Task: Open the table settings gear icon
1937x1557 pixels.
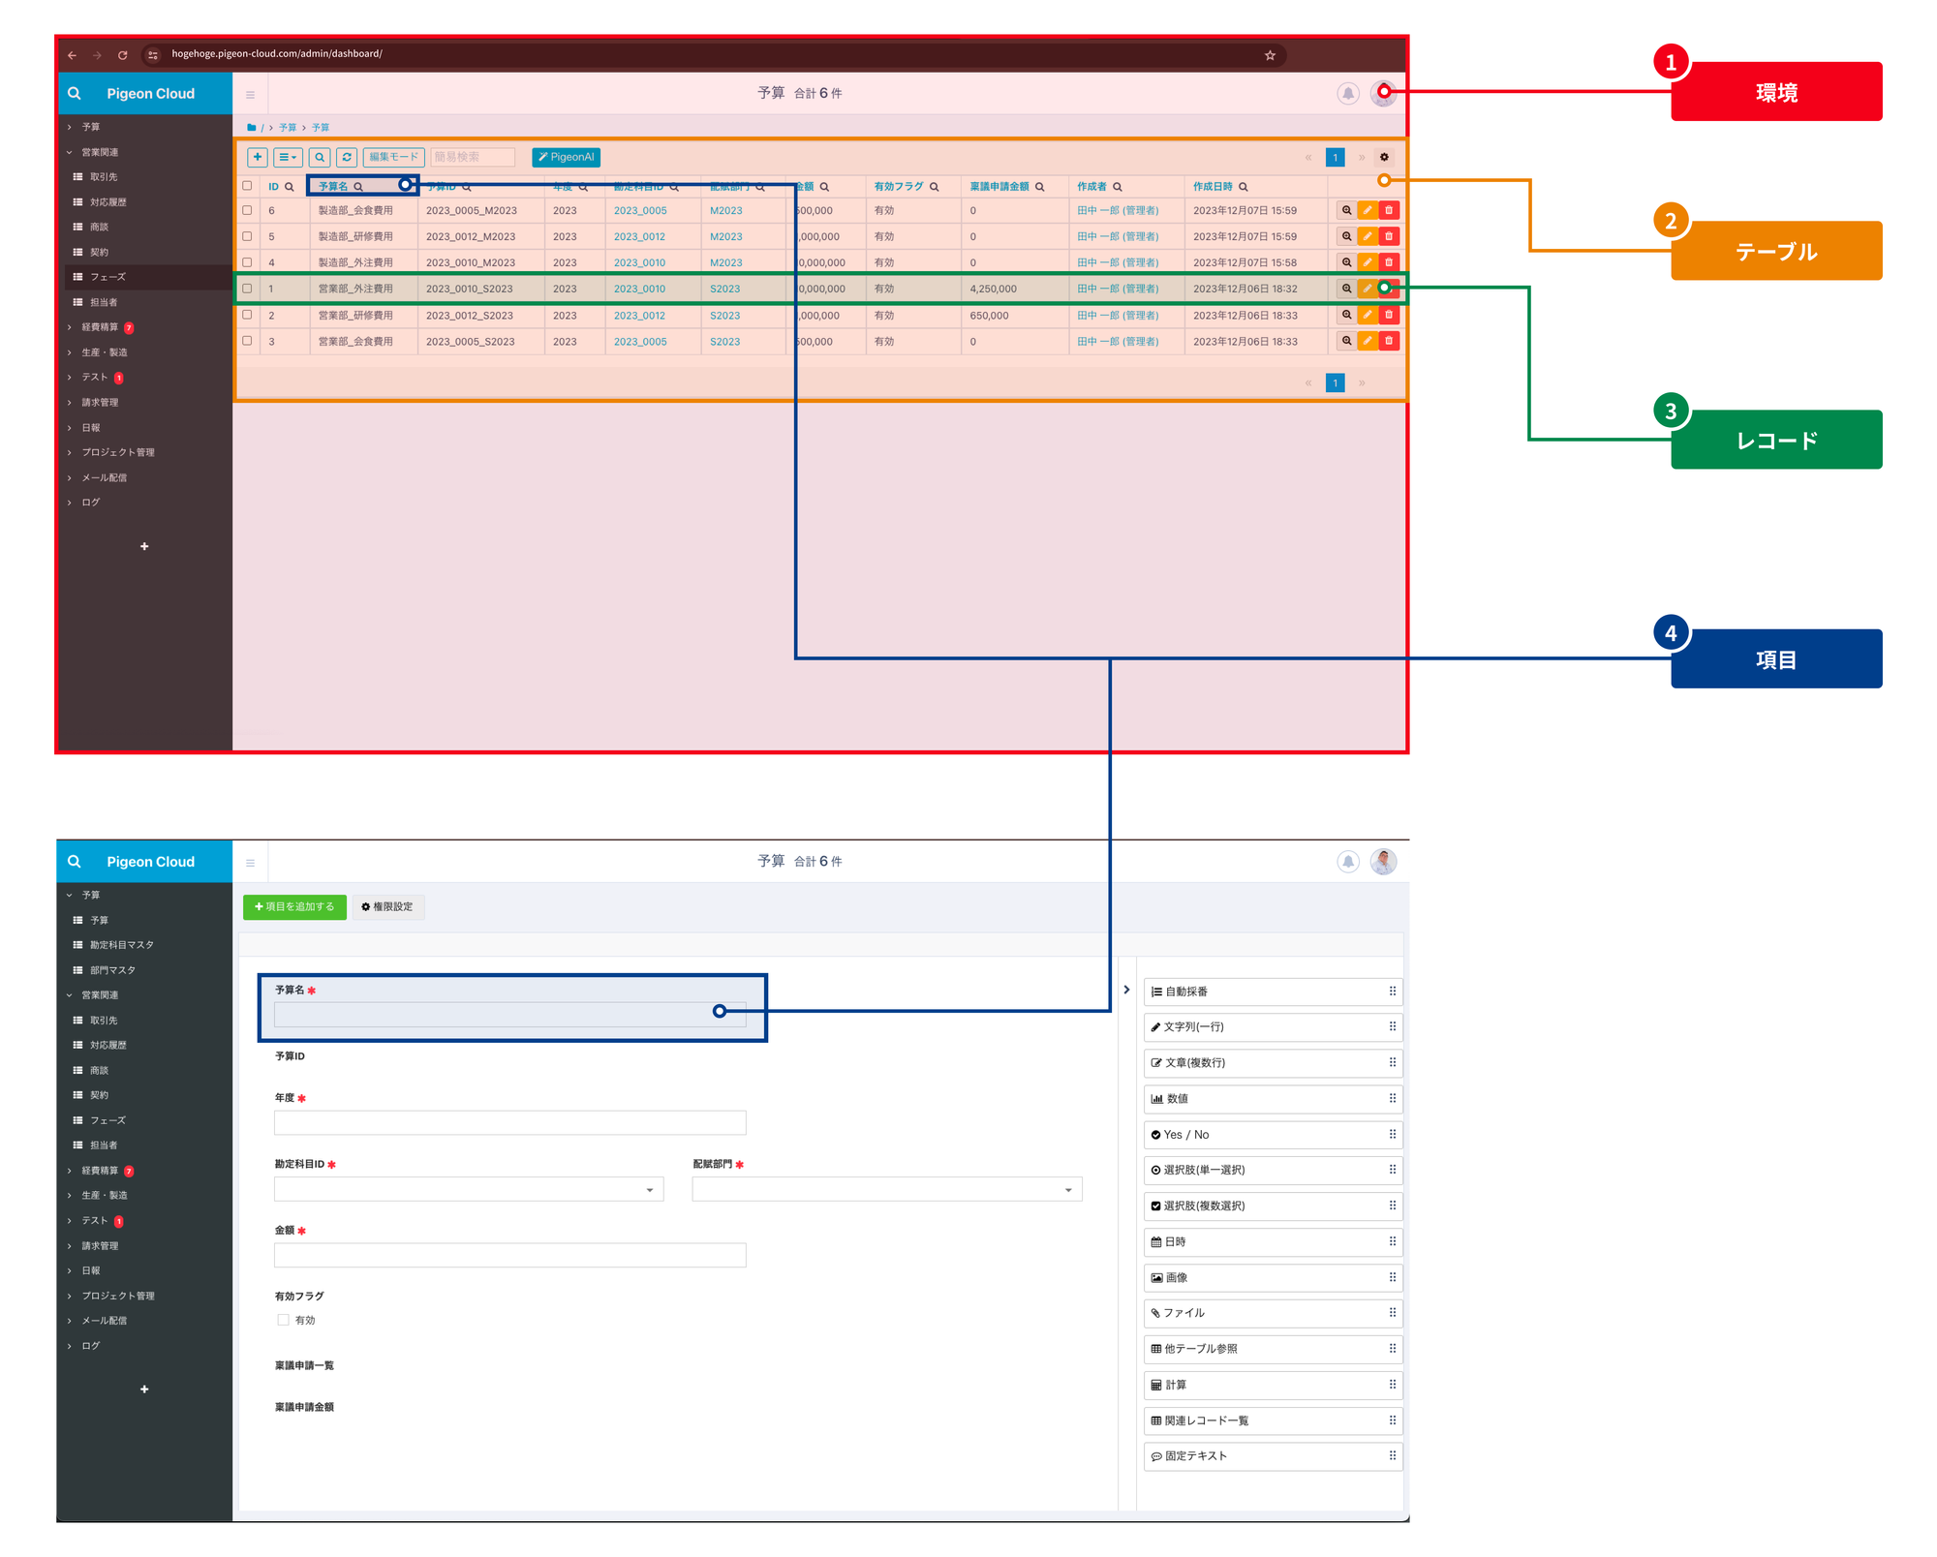Action: (x=1384, y=157)
